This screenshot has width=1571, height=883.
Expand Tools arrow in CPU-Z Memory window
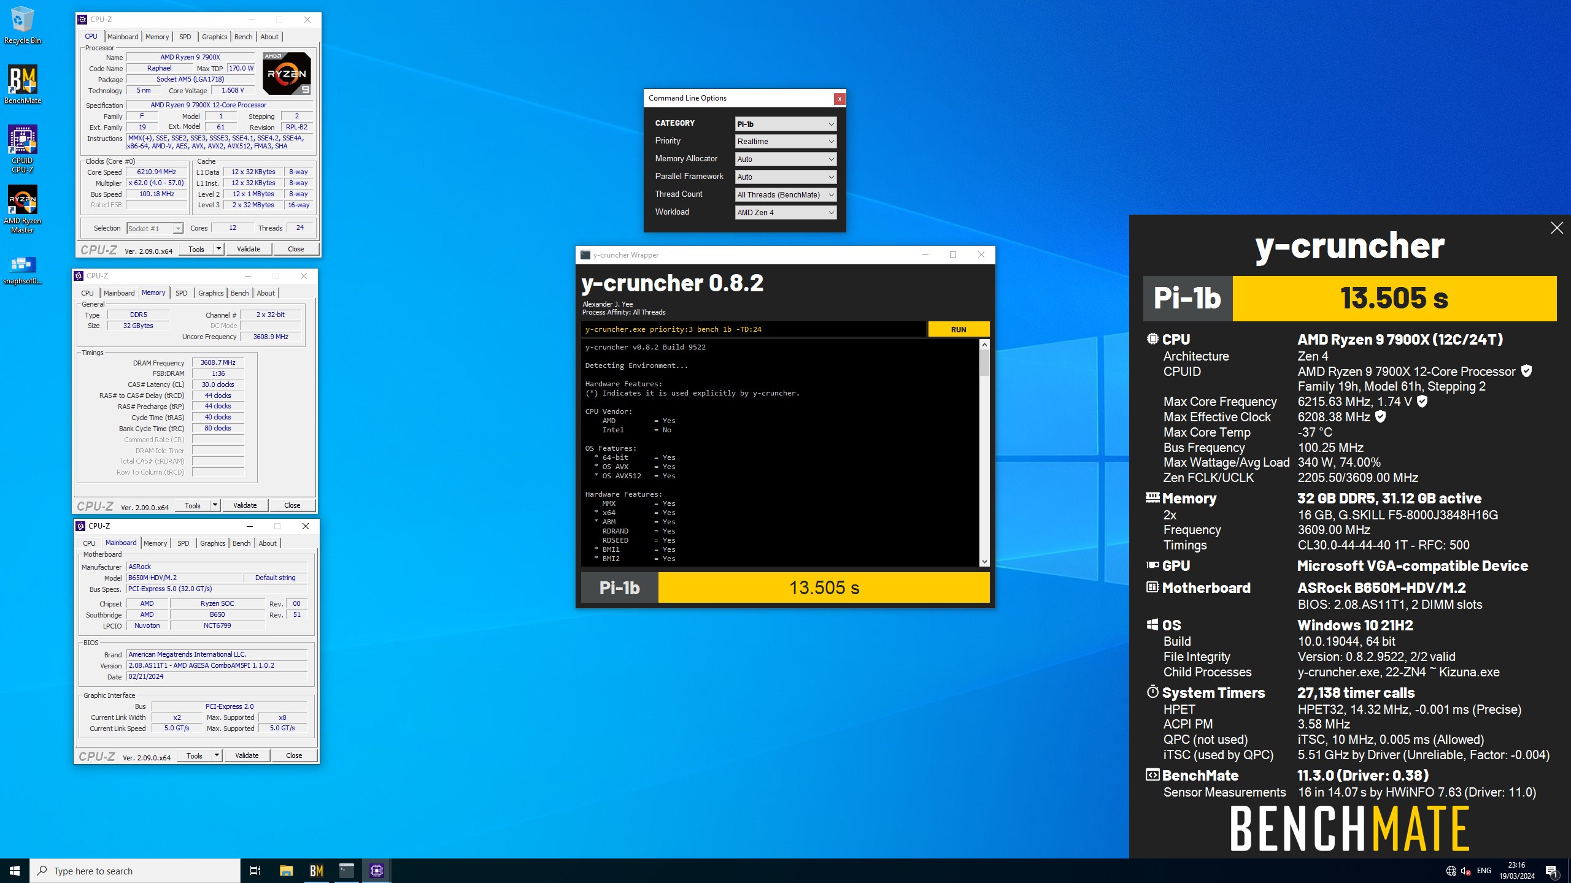215,505
